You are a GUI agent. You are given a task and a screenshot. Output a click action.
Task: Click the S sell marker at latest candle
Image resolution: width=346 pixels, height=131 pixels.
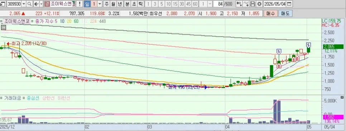coord(308,45)
